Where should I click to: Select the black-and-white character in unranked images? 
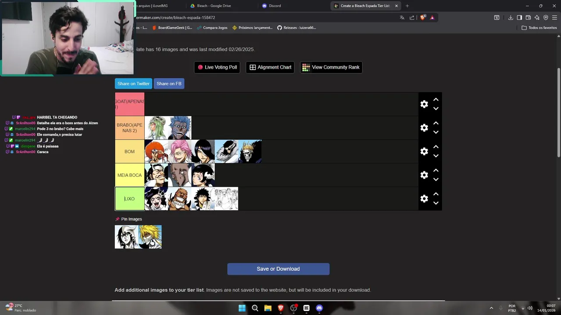click(126, 237)
